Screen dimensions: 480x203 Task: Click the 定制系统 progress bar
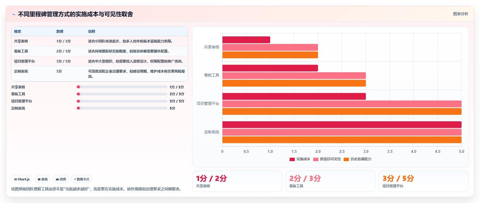(122, 108)
